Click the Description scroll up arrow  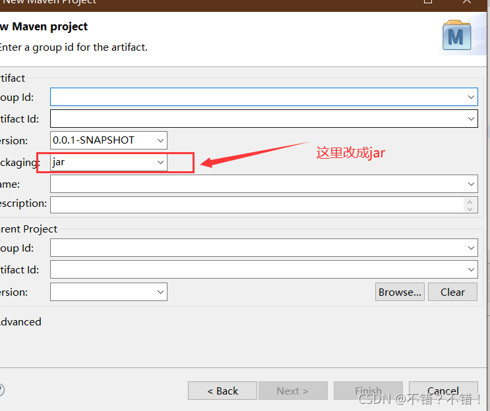point(470,202)
